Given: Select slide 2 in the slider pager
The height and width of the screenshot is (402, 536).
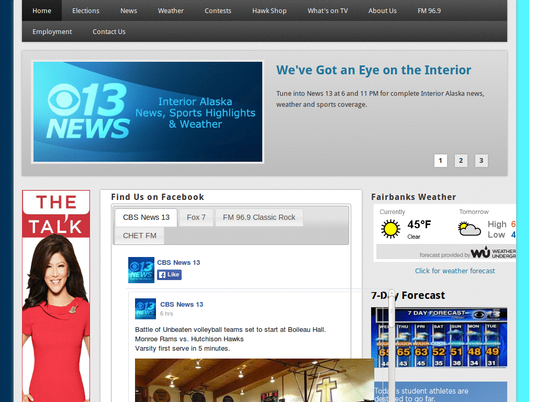Looking at the screenshot, I should pos(461,161).
